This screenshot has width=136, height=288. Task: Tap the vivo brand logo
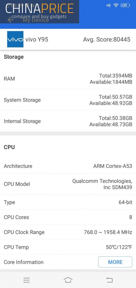click(15, 39)
